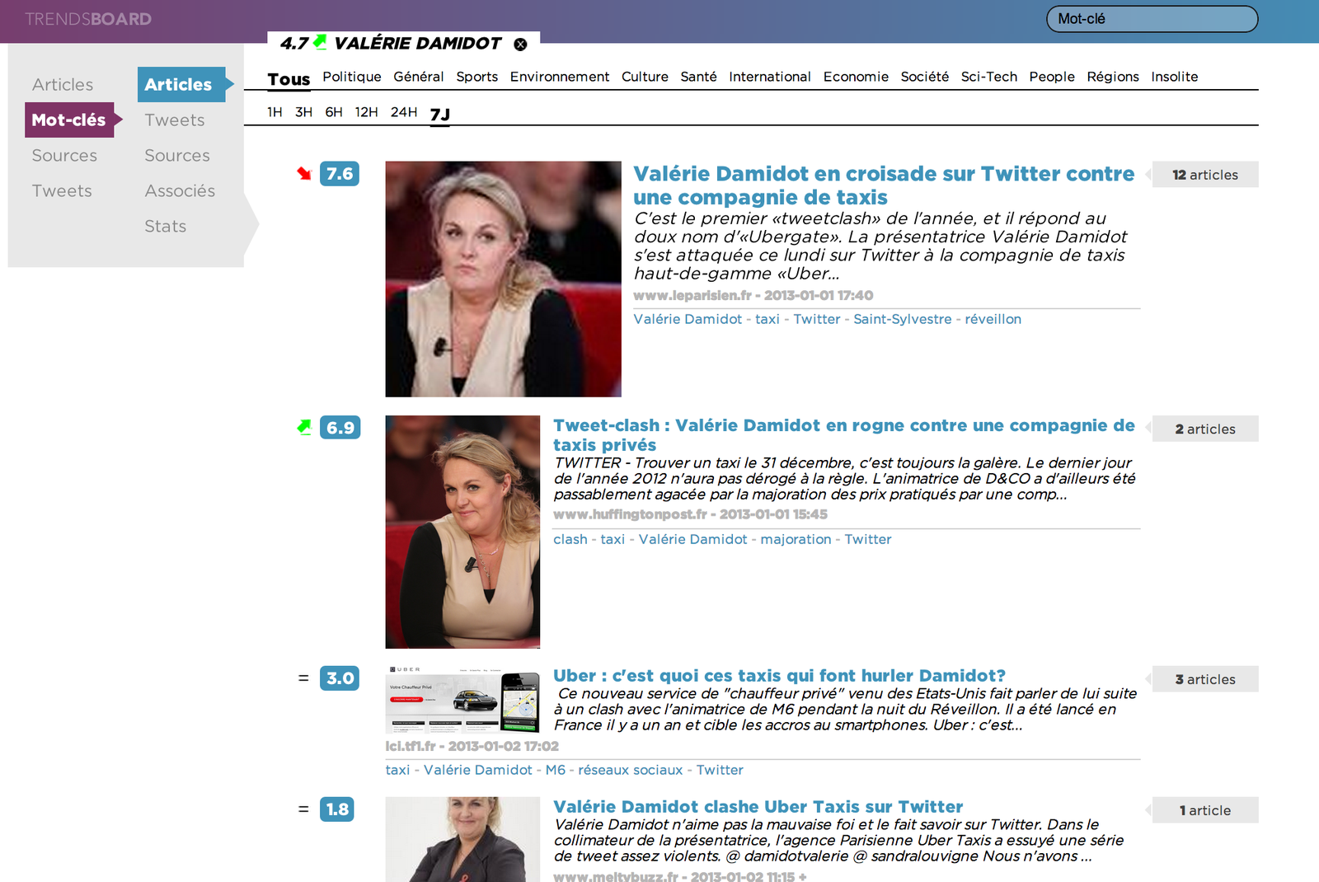The image size is (1319, 882).
Task: Open the Culture category
Action: pyautogui.click(x=645, y=77)
